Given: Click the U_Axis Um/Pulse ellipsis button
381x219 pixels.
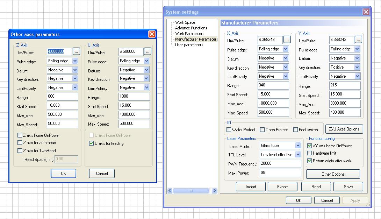Looking at the screenshot, I should (148, 51).
